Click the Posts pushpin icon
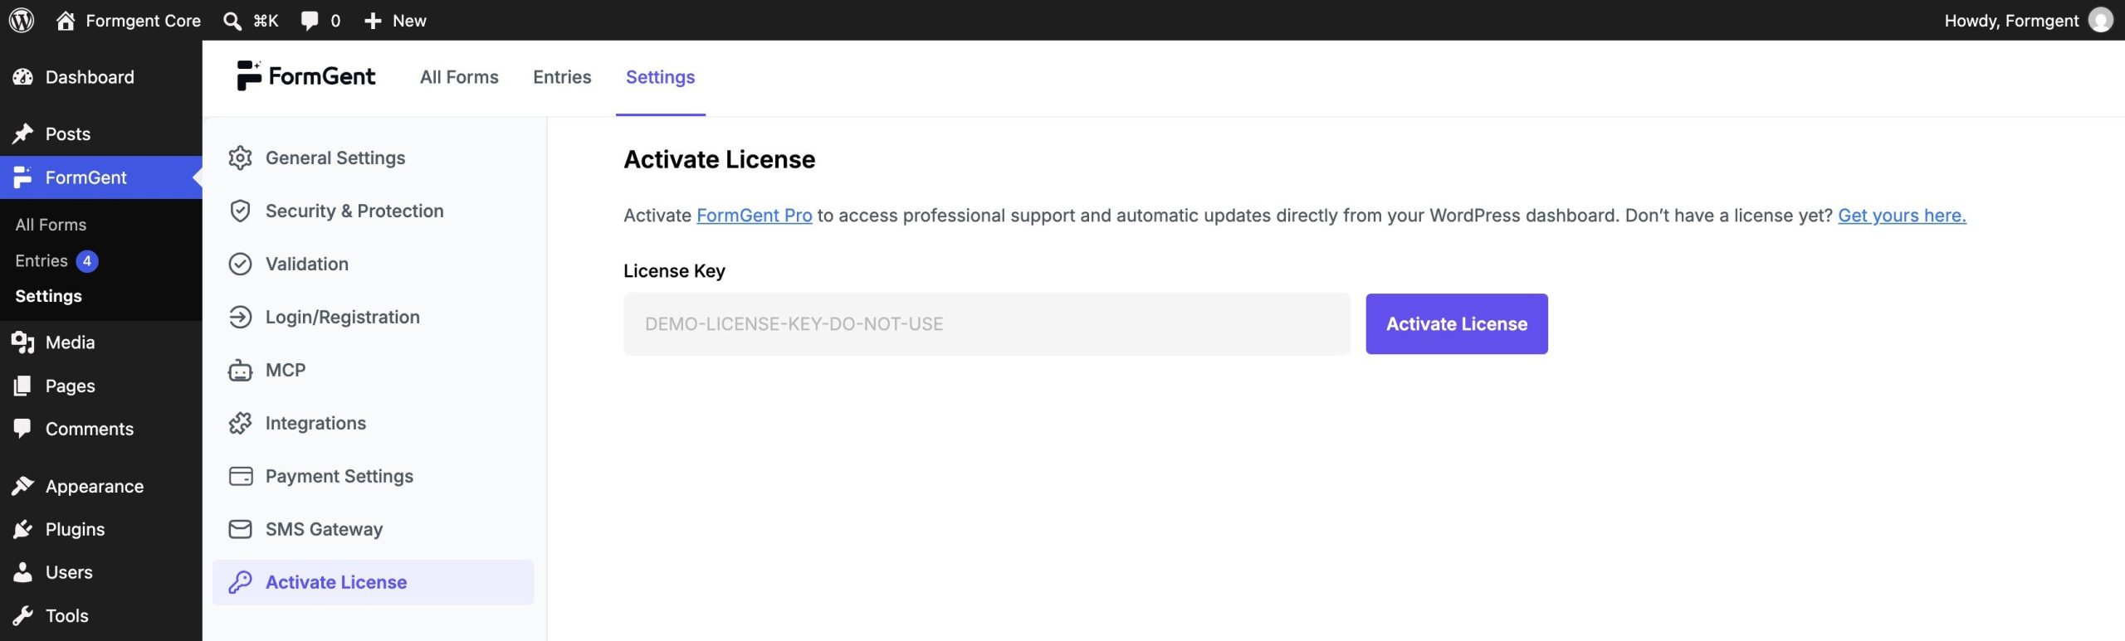Screen dimensions: 2125x641 (22, 134)
